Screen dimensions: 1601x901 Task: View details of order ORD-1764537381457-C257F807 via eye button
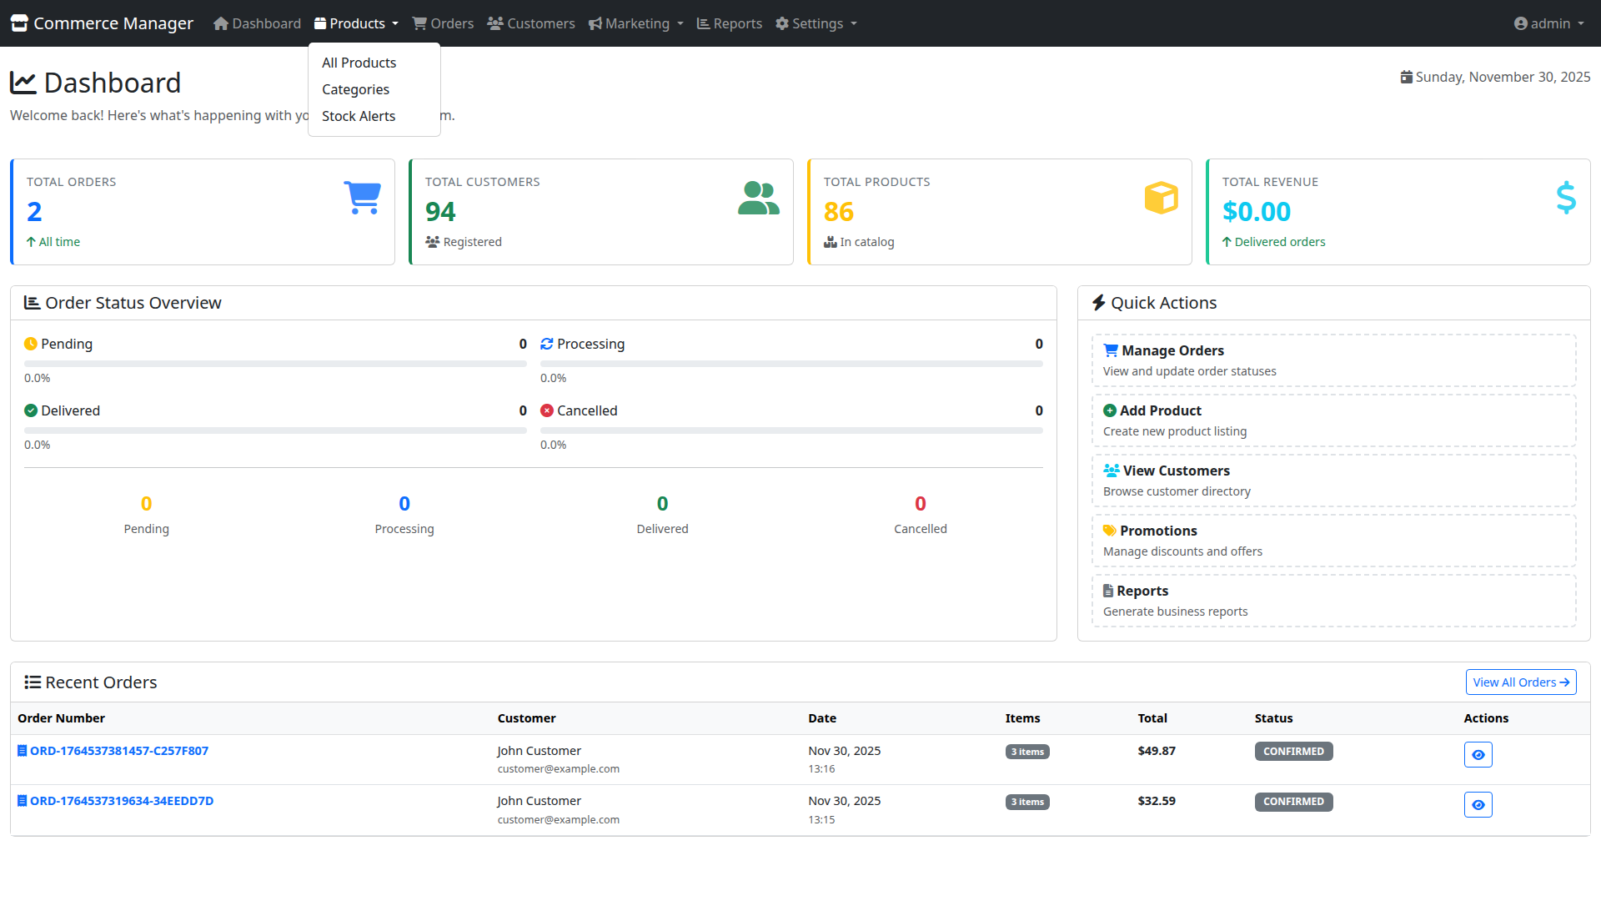1478,754
